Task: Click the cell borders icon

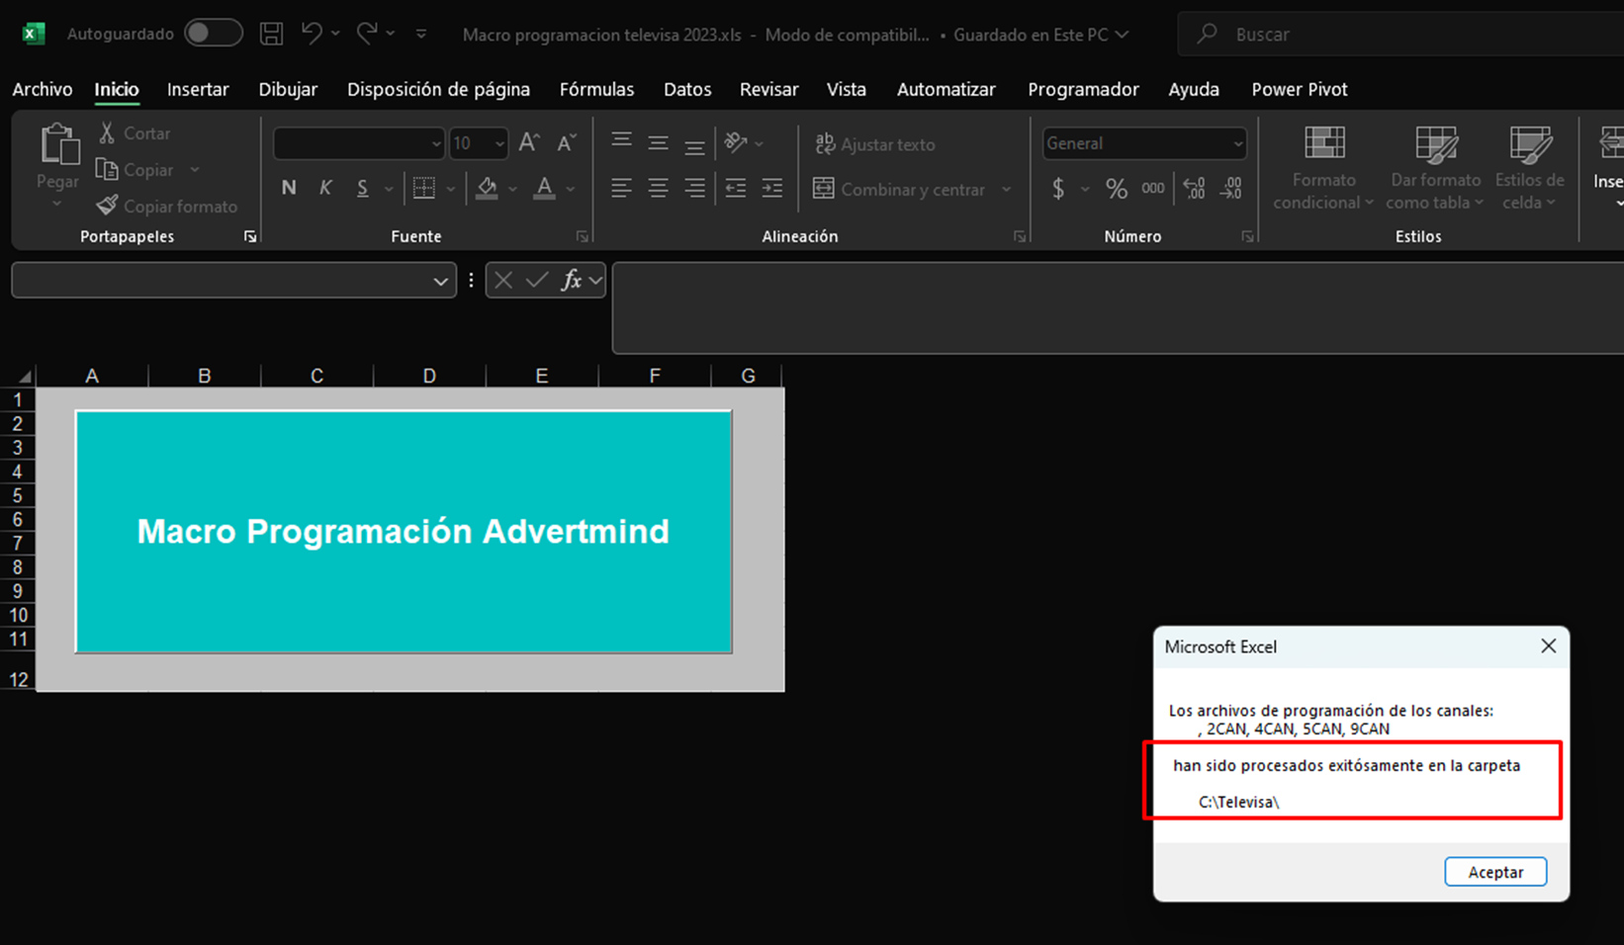Action: (x=424, y=188)
